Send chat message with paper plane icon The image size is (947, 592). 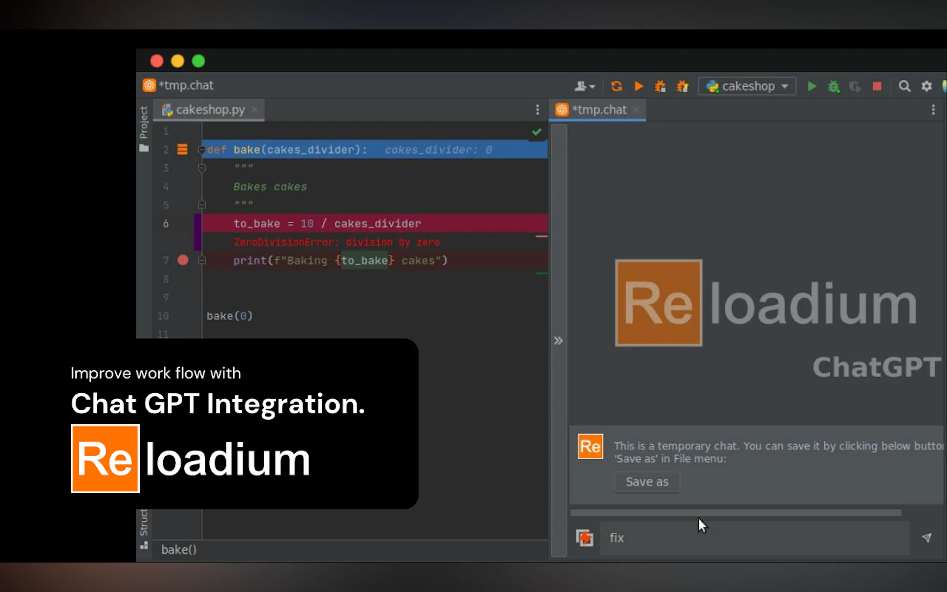click(926, 538)
